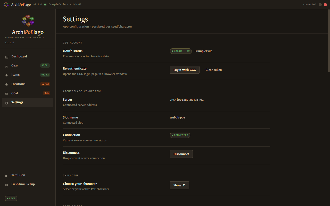Open the Goal page
Viewport: 330px width, 206px height.
(28, 93)
